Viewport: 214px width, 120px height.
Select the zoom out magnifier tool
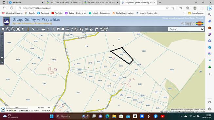point(13,29)
